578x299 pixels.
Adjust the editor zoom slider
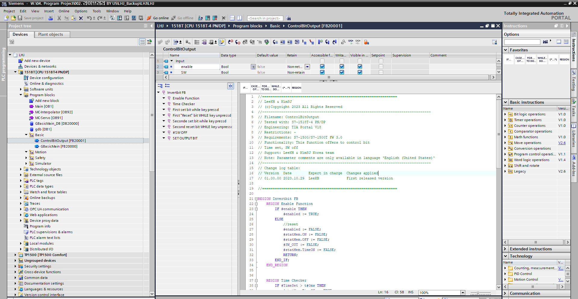coord(478,293)
